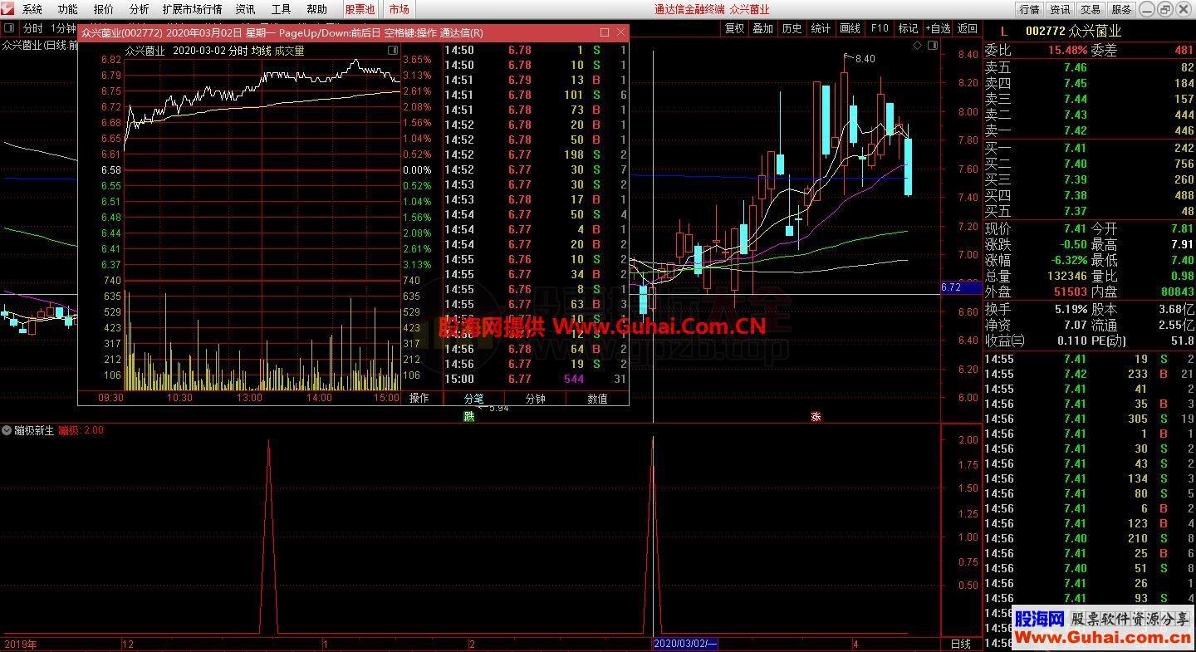The image size is (1196, 652).
Task: Click 换手 5.19% value
Action: [1072, 309]
